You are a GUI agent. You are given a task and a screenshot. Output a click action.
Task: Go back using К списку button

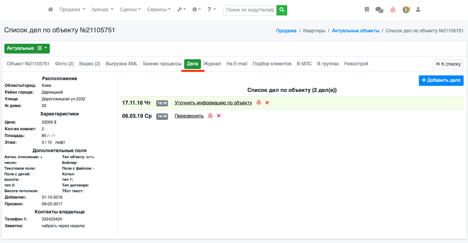pos(448,64)
